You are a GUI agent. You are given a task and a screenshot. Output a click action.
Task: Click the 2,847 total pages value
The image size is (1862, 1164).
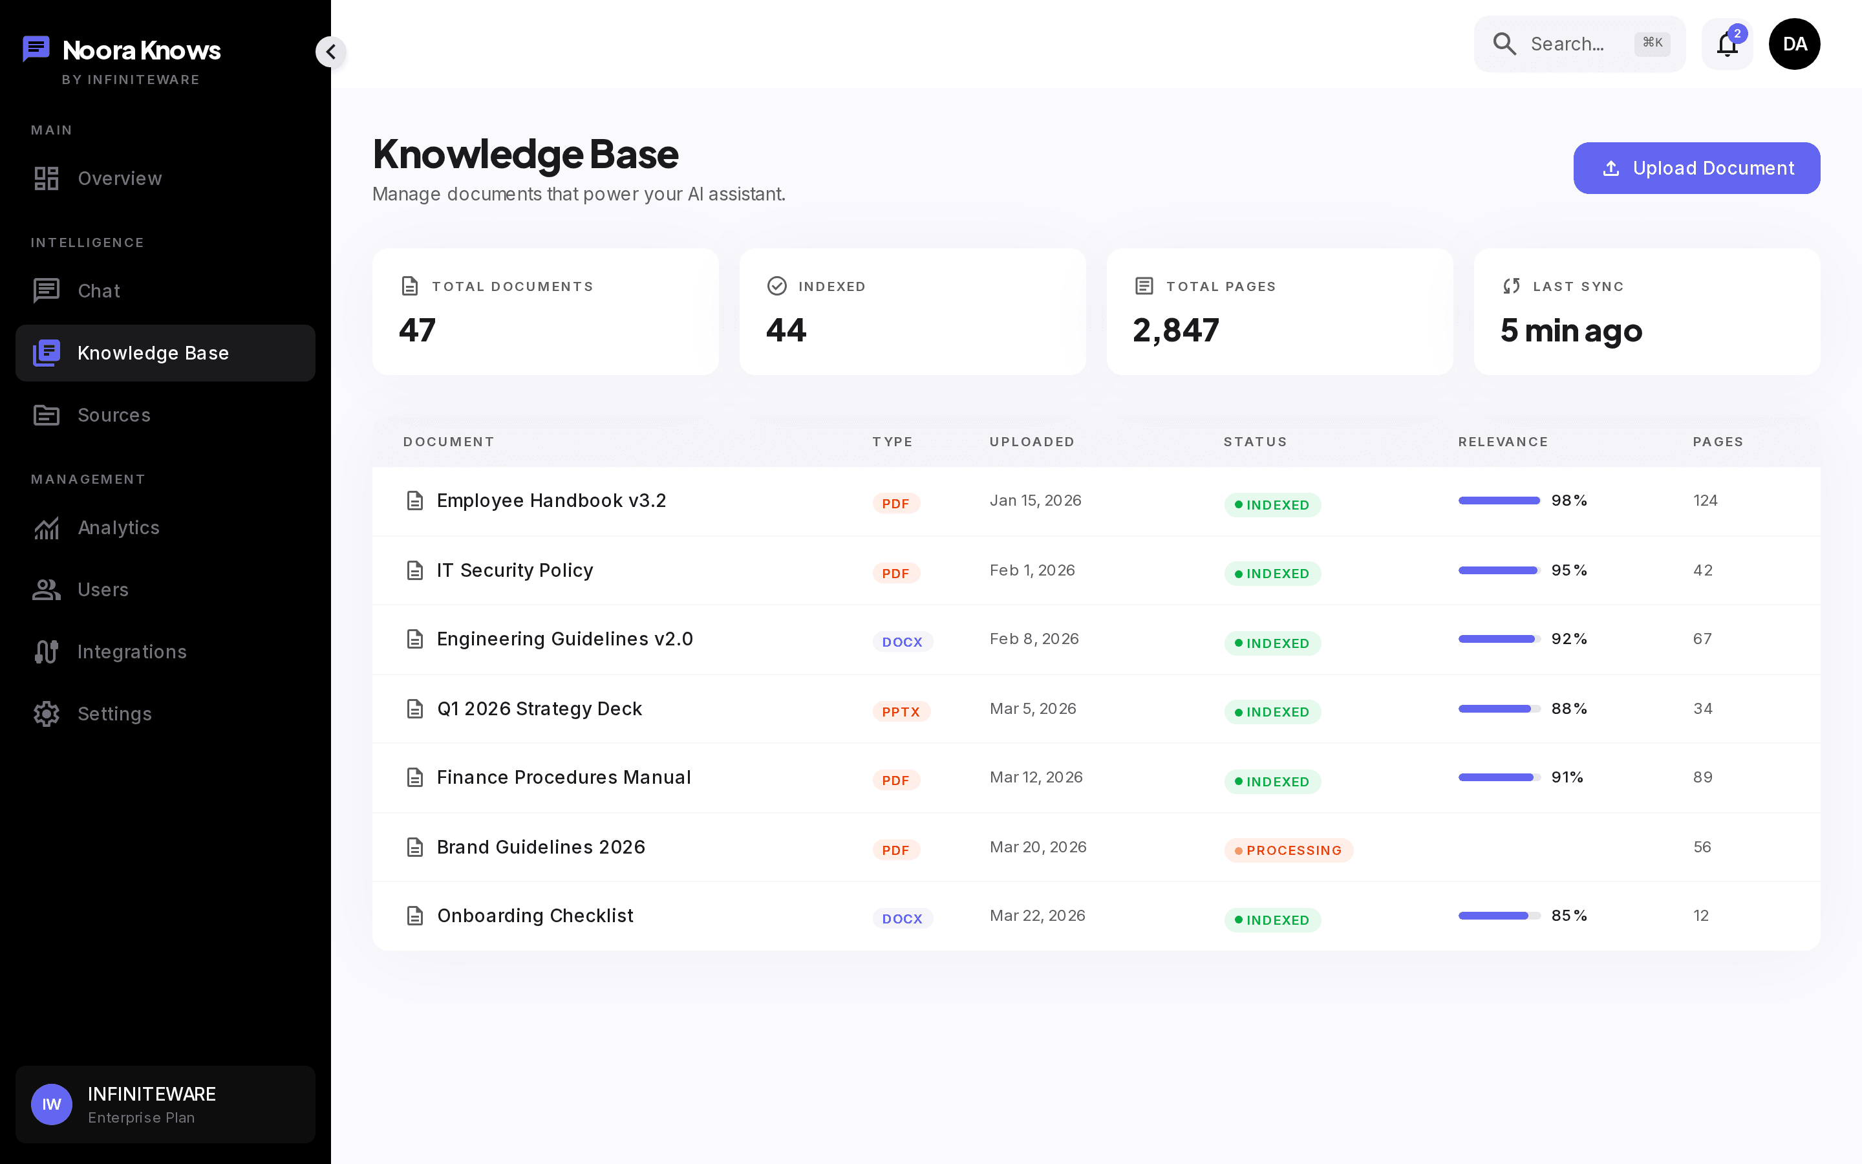[x=1175, y=330]
